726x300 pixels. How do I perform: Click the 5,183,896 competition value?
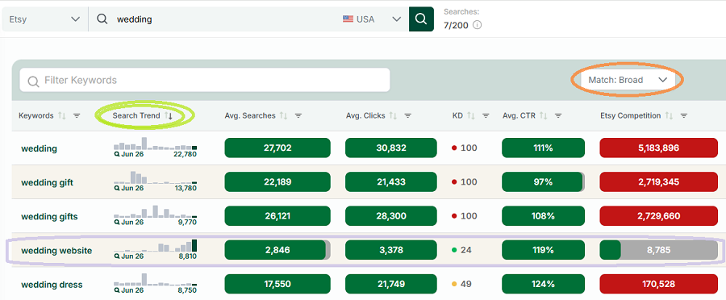coord(659,148)
